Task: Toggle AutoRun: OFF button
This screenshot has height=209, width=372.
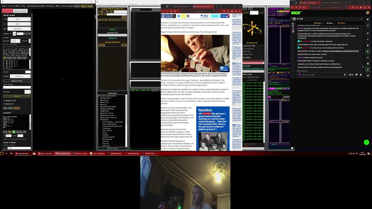Action: 21,132
